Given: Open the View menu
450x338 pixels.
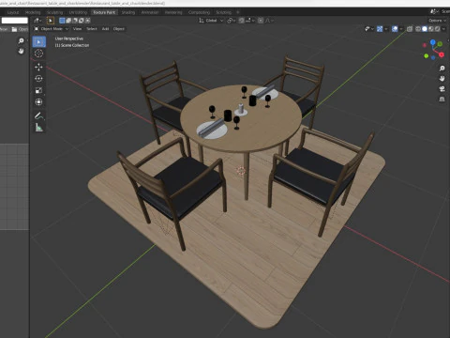Looking at the screenshot, I should click(77, 29).
